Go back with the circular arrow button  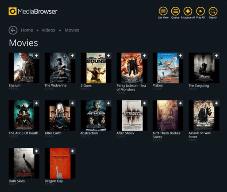pos(13,30)
